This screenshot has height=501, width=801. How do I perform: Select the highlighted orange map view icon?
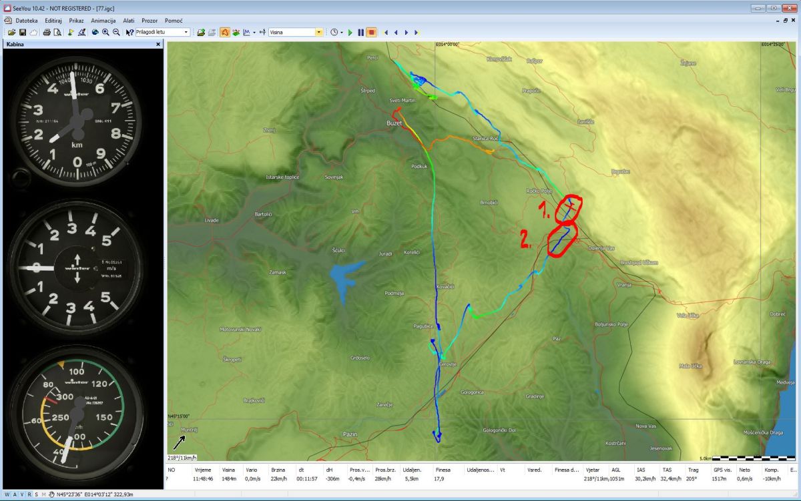point(225,32)
